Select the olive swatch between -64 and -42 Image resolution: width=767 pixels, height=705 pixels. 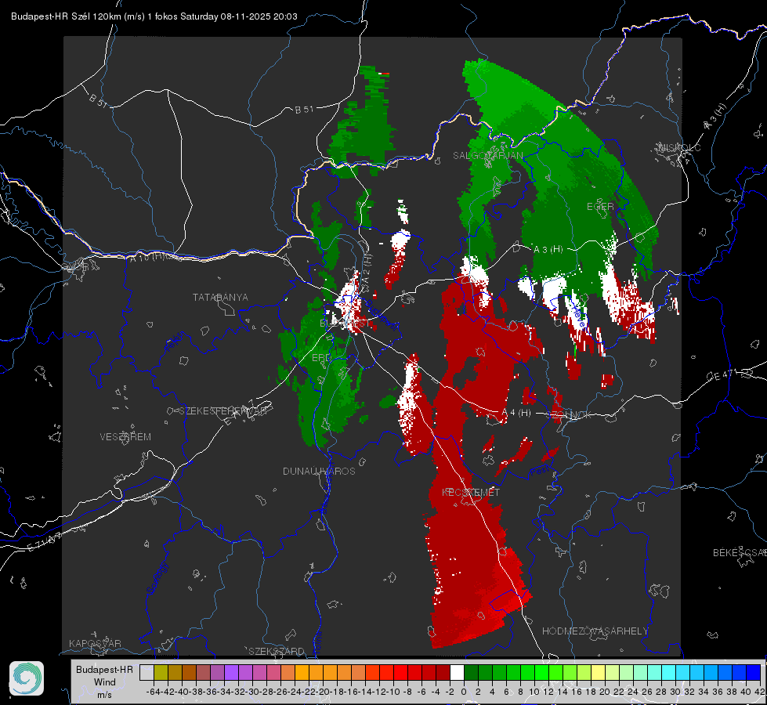161,673
